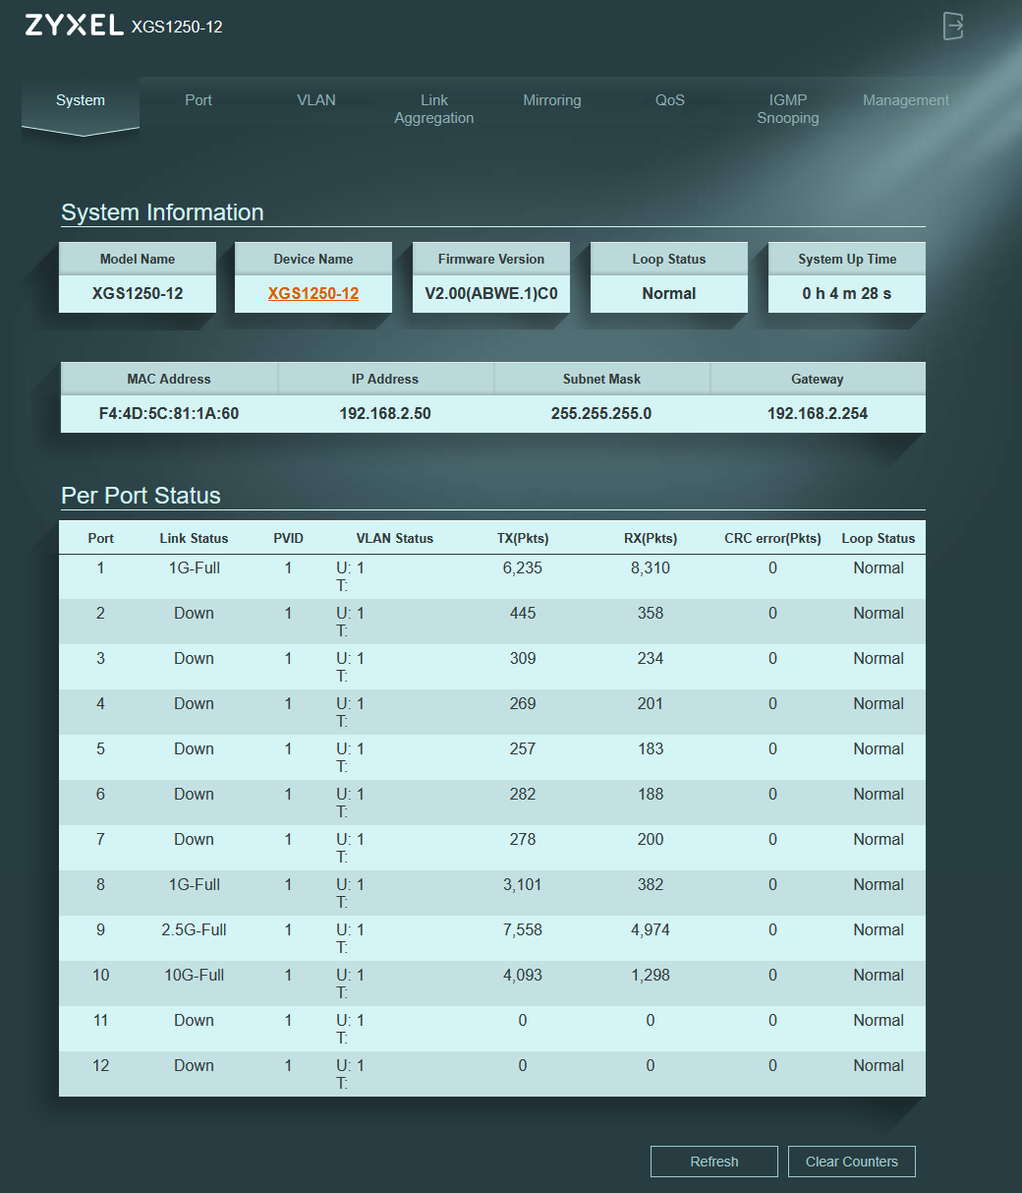The width and height of the screenshot is (1022, 1193).
Task: Open the Mirroring tab
Action: click(552, 100)
